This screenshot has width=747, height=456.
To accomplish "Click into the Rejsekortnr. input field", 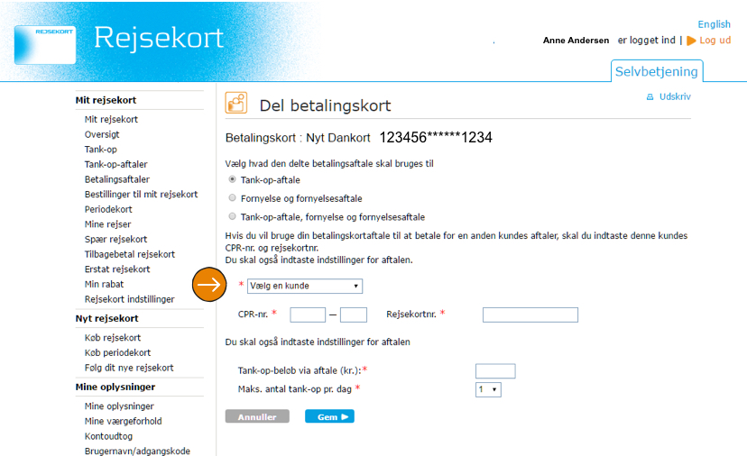I will tap(530, 315).
